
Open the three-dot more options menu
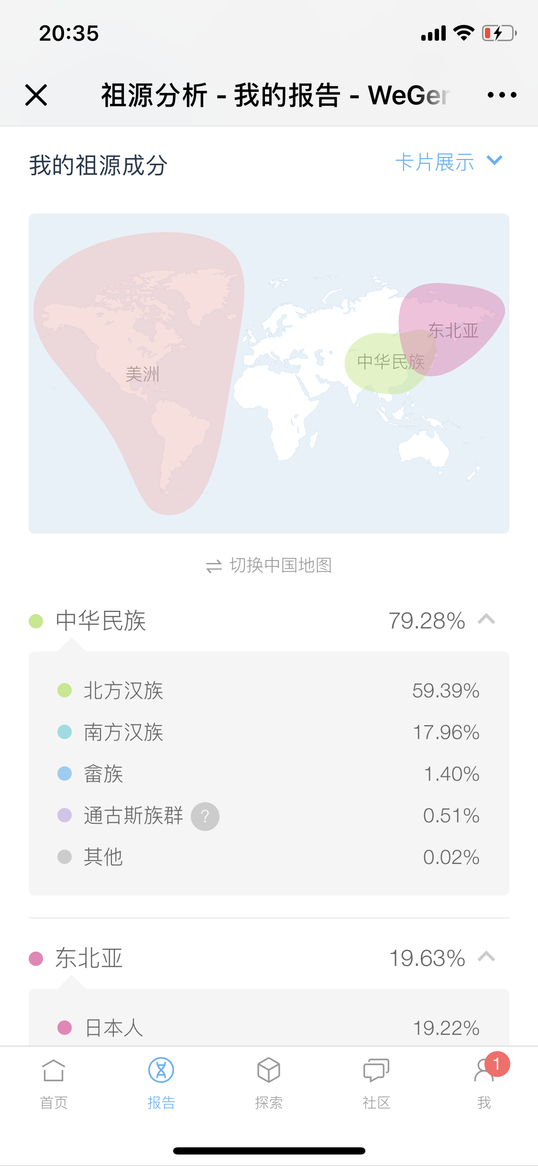click(x=502, y=95)
